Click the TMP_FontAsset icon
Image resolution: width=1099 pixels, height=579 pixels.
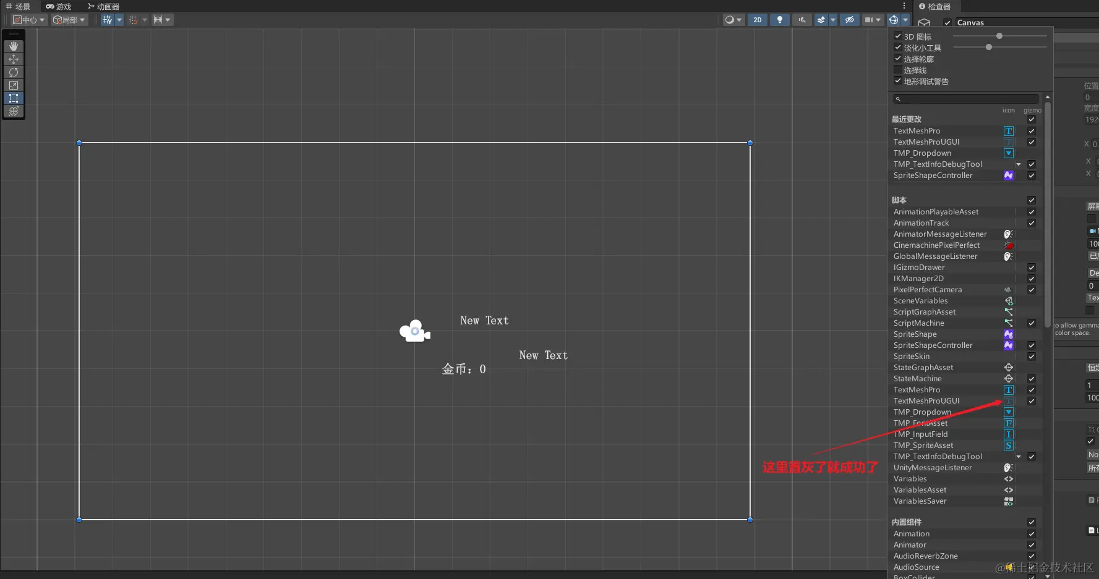[1009, 423]
